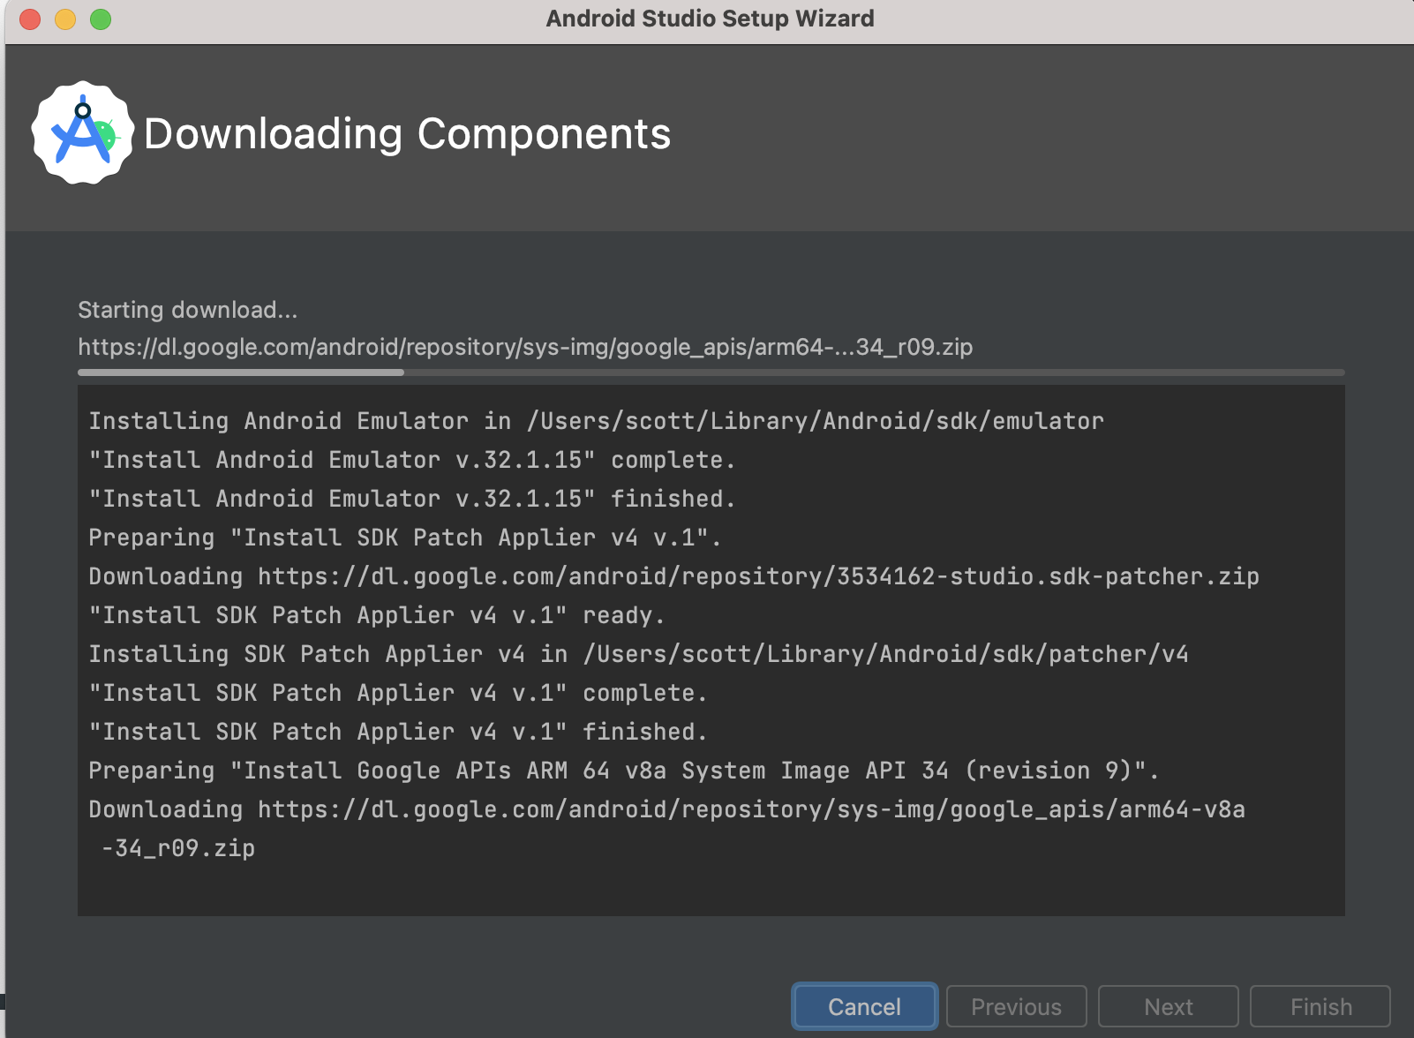Click the 'Downloading ...google_apis/arm64-v8a' log line
This screenshot has width=1414, height=1038.
(x=667, y=809)
